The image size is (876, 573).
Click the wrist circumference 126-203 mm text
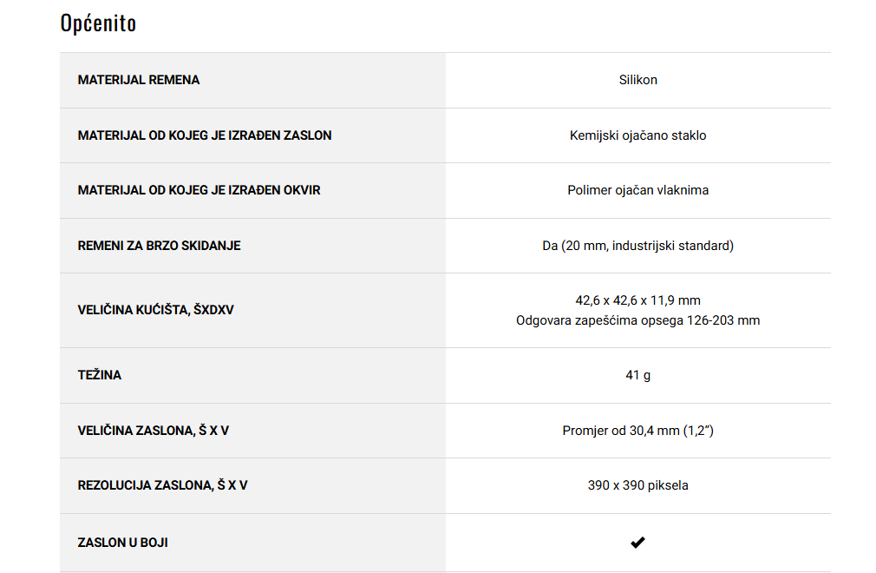(638, 320)
